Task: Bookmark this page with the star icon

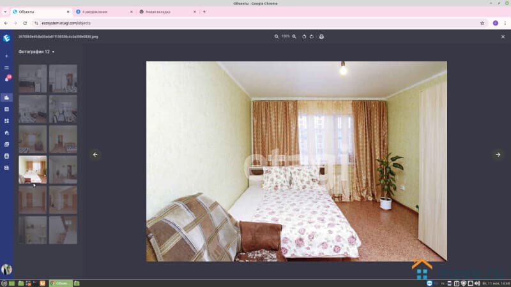Action: (482, 23)
